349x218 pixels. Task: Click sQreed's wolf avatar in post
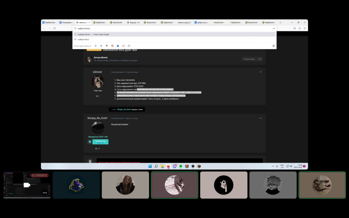[98, 82]
